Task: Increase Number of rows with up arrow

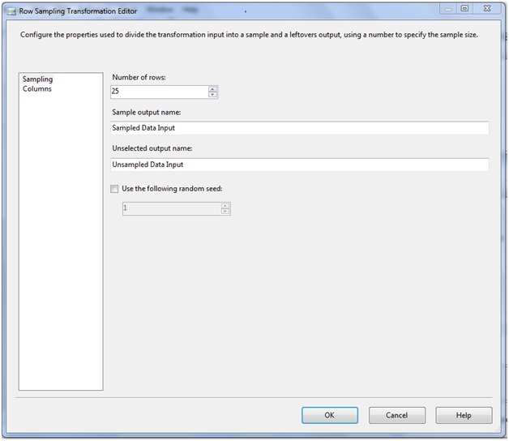Action: (x=212, y=88)
